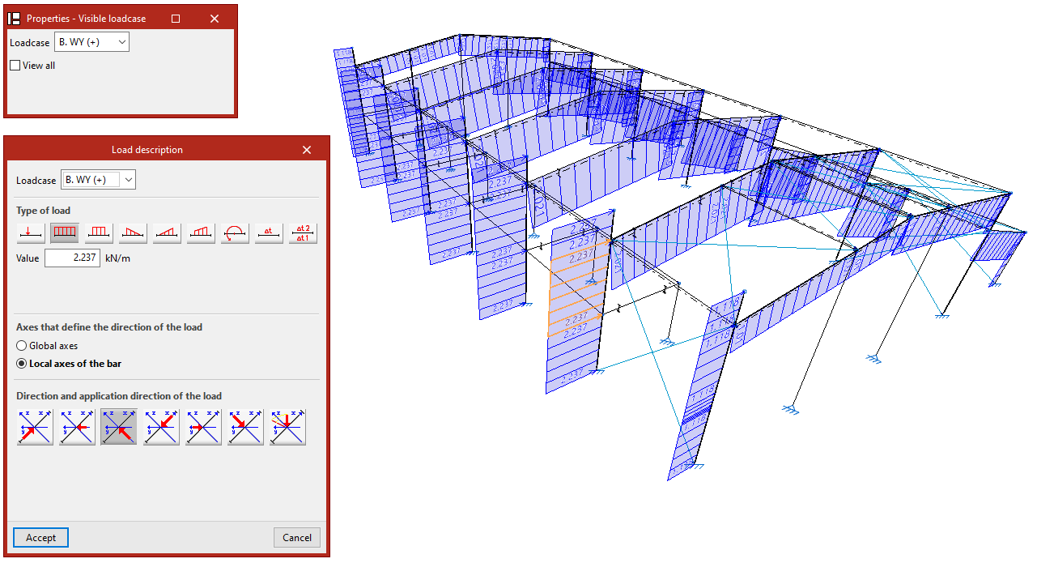Click the load Value input field

click(72, 258)
